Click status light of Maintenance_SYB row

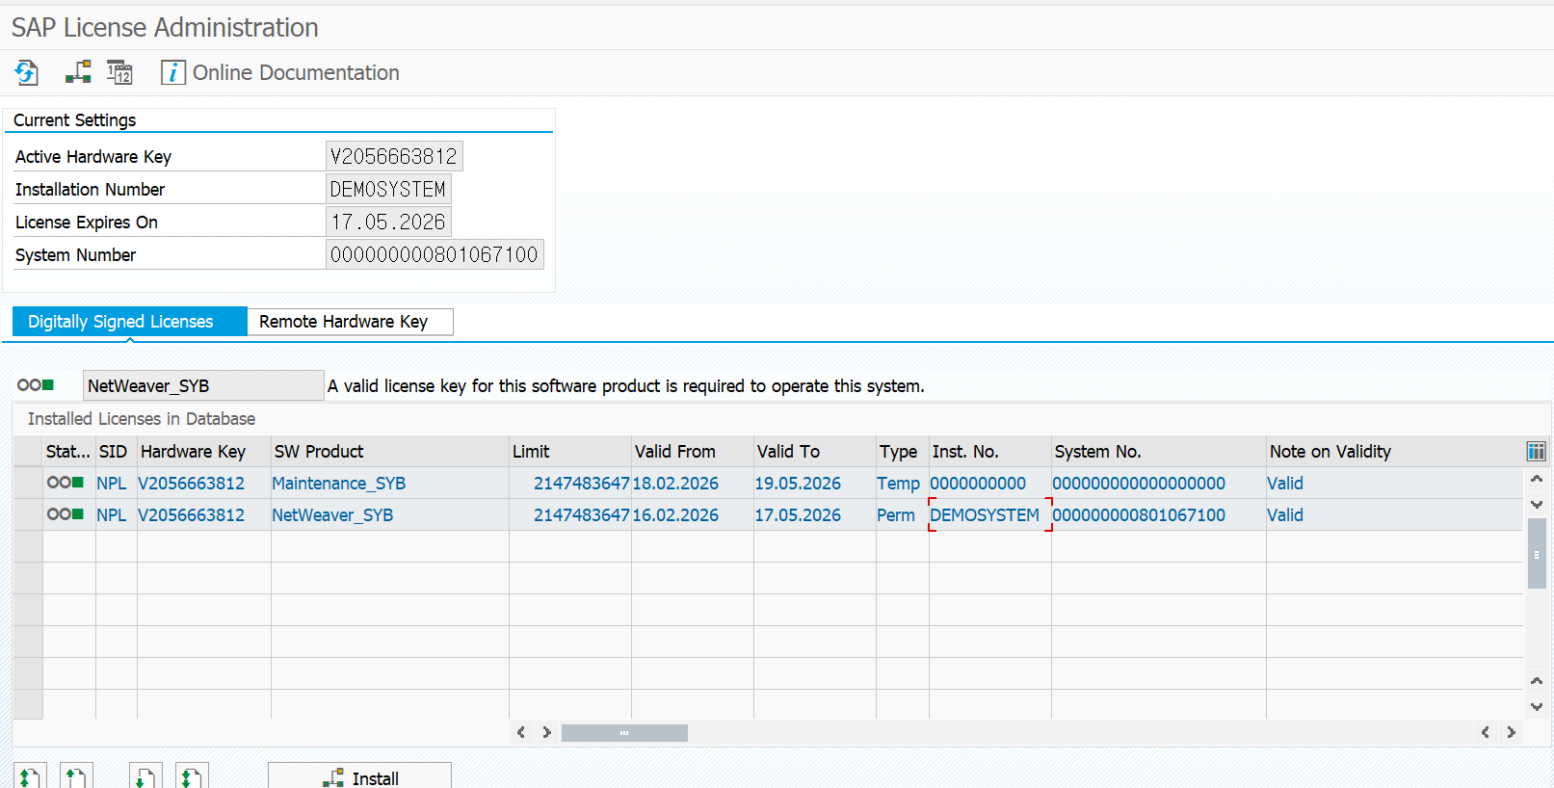pos(66,483)
